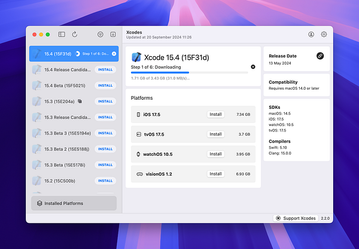Click 'Swift: 5.10' compiler entry
Image resolution: width=359 pixels, height=249 pixels.
click(x=278, y=147)
